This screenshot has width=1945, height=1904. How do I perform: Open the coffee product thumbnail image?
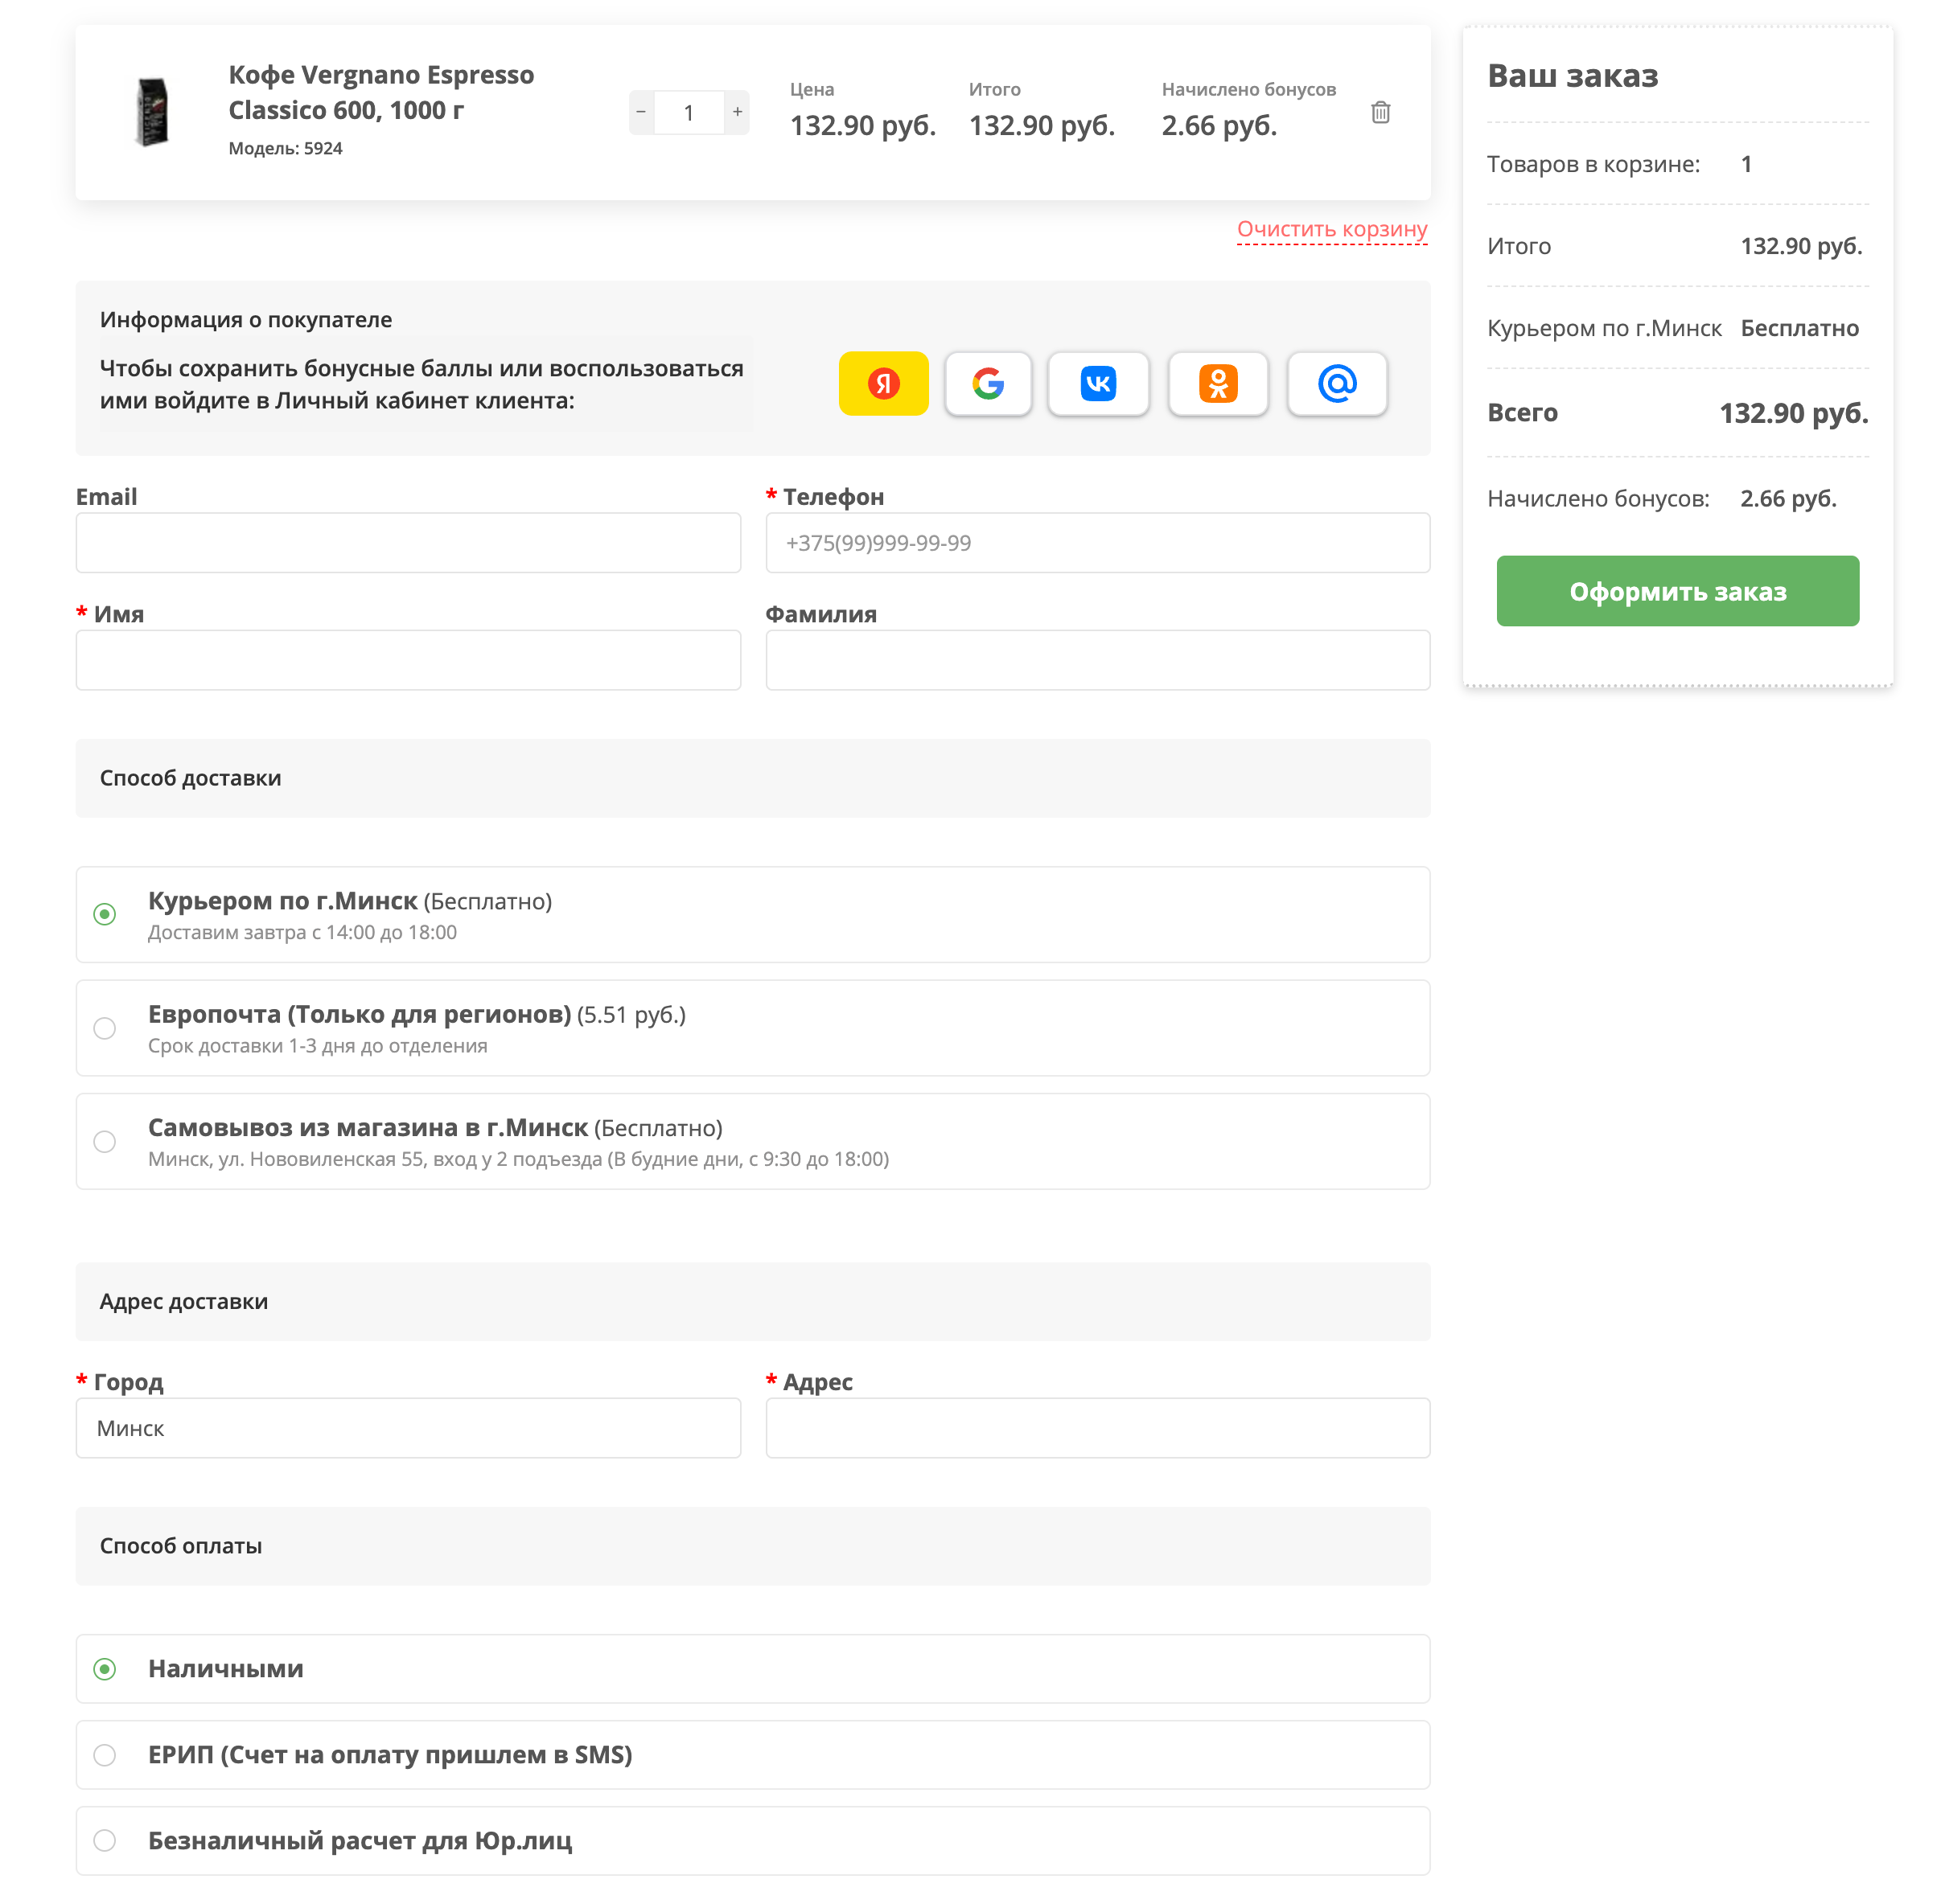(152, 112)
